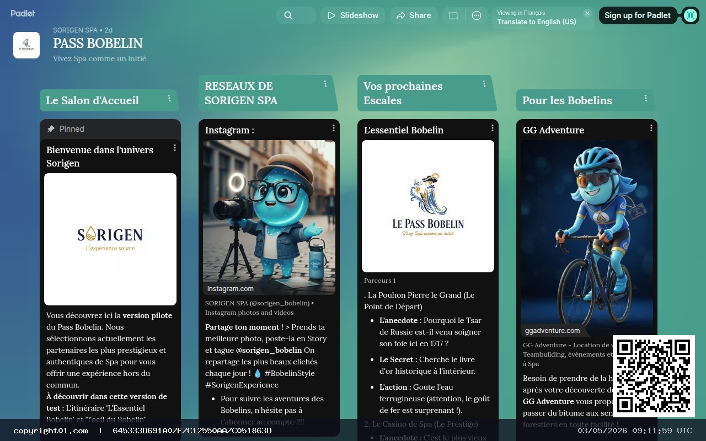Click the 'Parcours 1' caption
The height and width of the screenshot is (441, 706).
click(x=380, y=281)
